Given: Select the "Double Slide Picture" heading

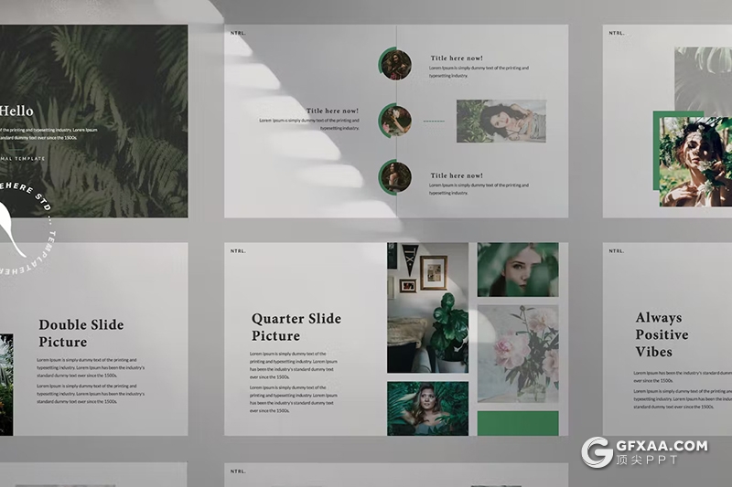Looking at the screenshot, I should [x=81, y=333].
